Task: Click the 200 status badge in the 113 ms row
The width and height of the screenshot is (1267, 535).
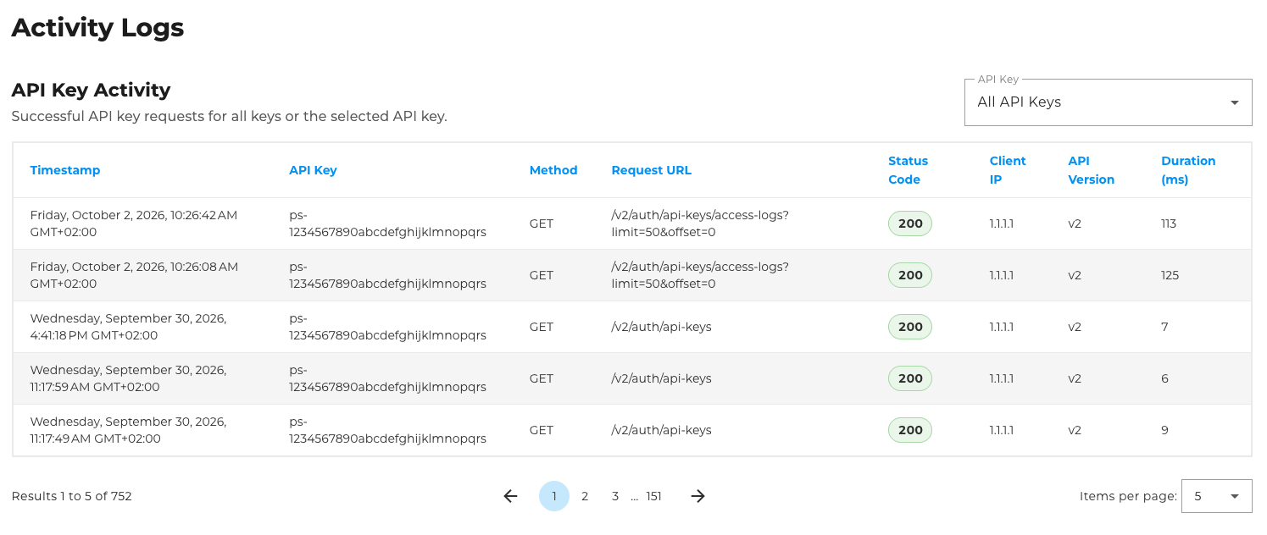Action: coord(910,223)
